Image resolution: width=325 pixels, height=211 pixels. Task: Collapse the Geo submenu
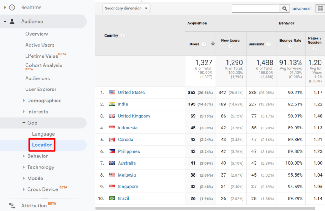pyautogui.click(x=24, y=123)
